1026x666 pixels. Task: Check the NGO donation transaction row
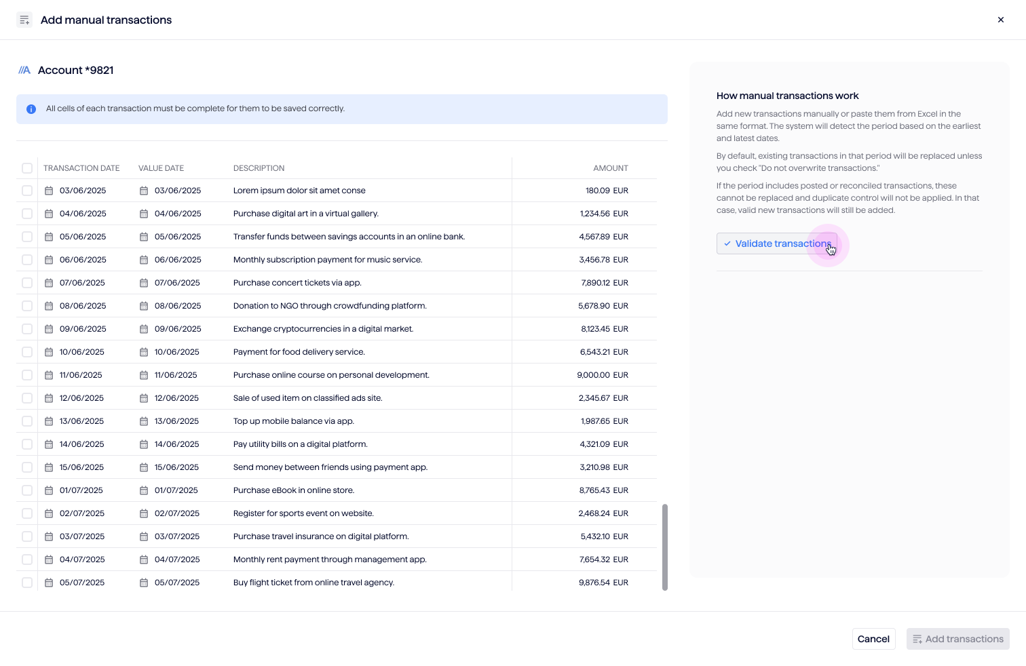pos(27,305)
